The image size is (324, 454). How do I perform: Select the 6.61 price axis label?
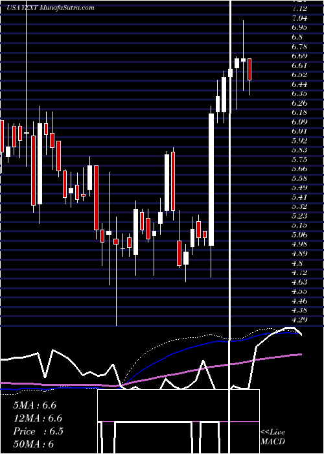coord(299,66)
